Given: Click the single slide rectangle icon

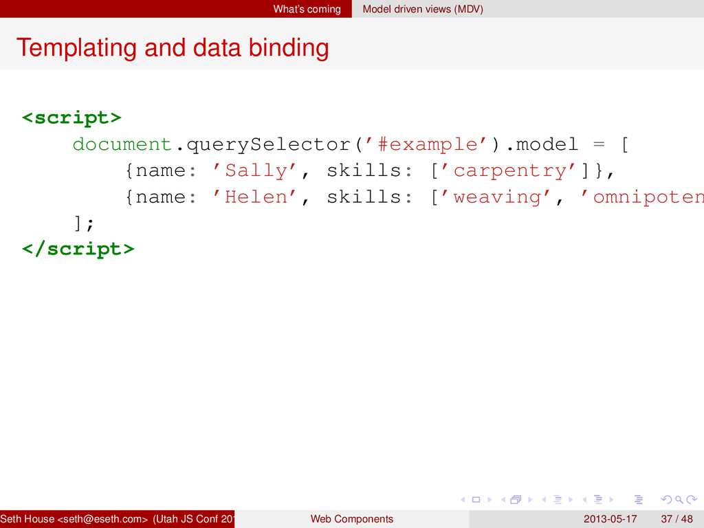Looking at the screenshot, I should tap(476, 500).
